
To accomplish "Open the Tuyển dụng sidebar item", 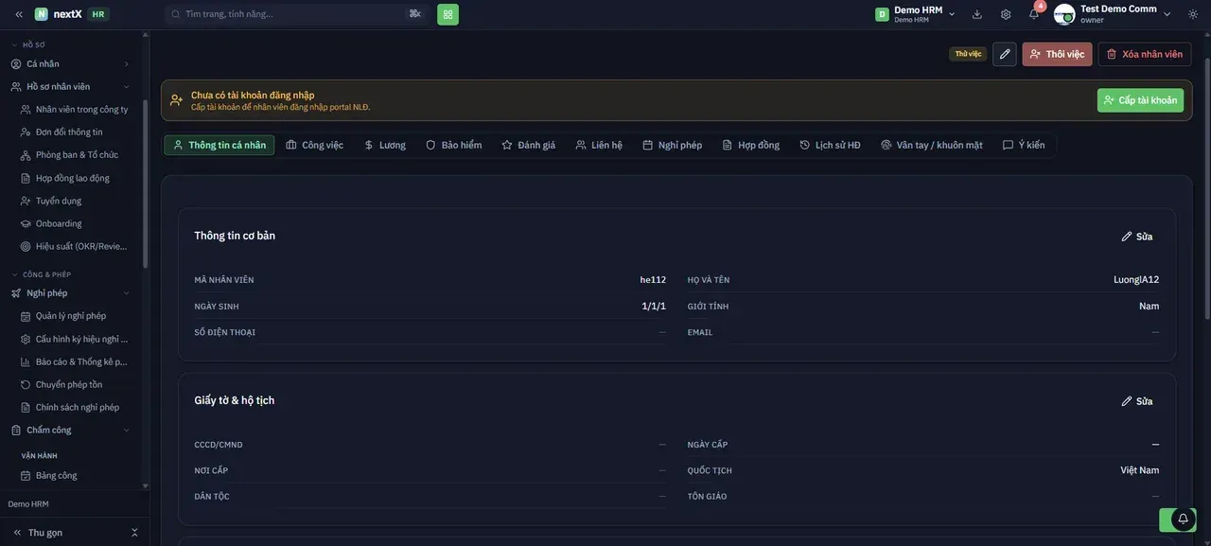I will coord(75,201).
